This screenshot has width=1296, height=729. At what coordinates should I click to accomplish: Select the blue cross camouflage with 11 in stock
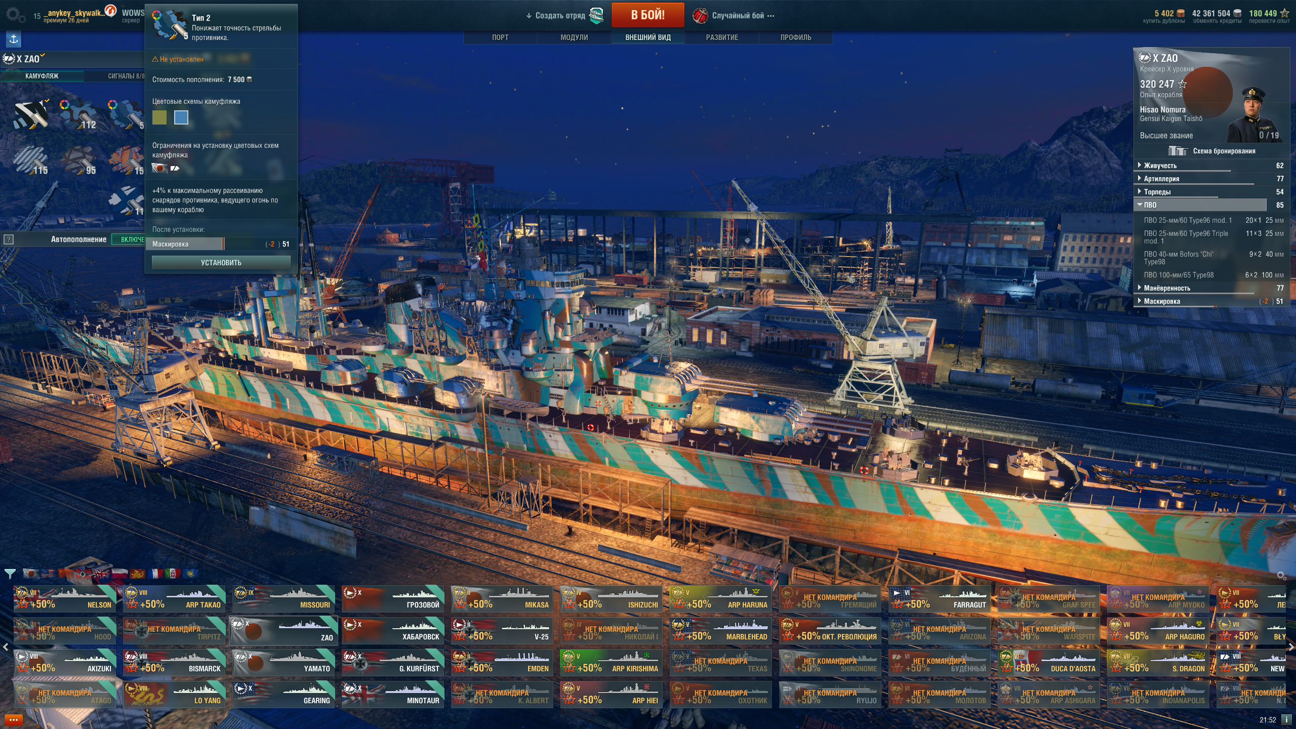click(x=126, y=201)
